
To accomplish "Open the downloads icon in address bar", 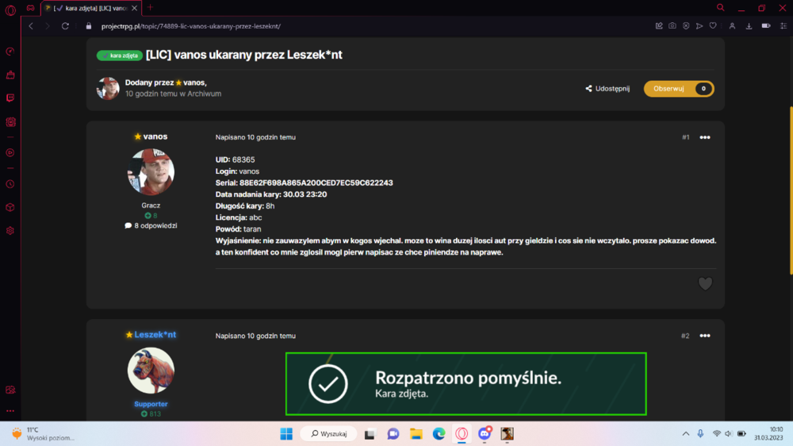I will [x=749, y=26].
